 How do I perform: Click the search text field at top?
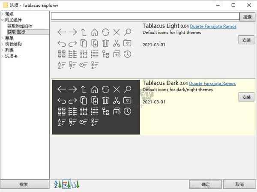click(x=145, y=16)
